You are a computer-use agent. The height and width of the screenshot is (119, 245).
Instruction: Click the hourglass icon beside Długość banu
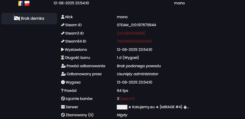pos(63,58)
